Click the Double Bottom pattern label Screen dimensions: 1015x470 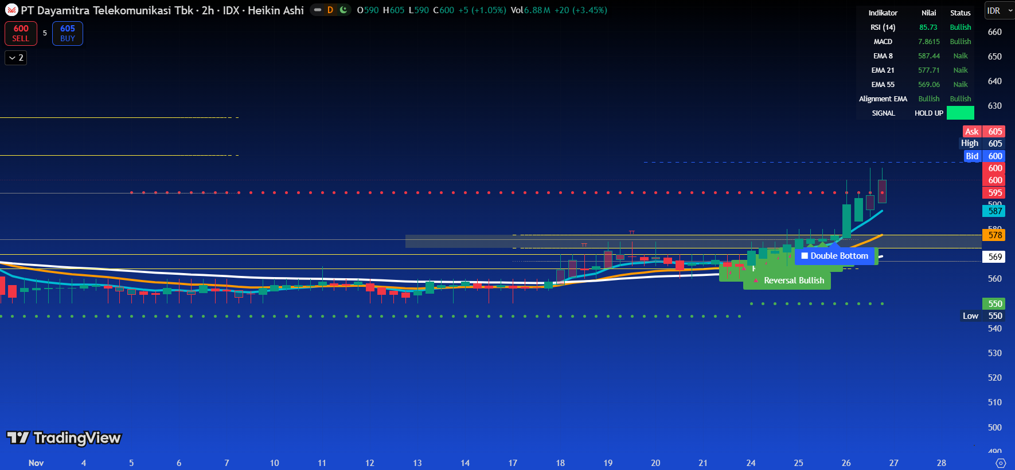click(x=835, y=256)
